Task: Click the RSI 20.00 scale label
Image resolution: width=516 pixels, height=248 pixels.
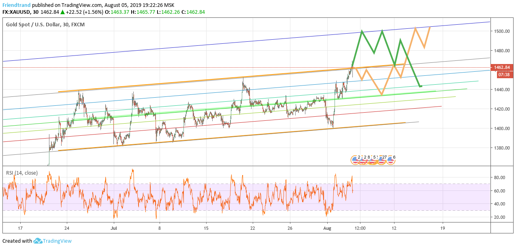Action: [x=500, y=217]
